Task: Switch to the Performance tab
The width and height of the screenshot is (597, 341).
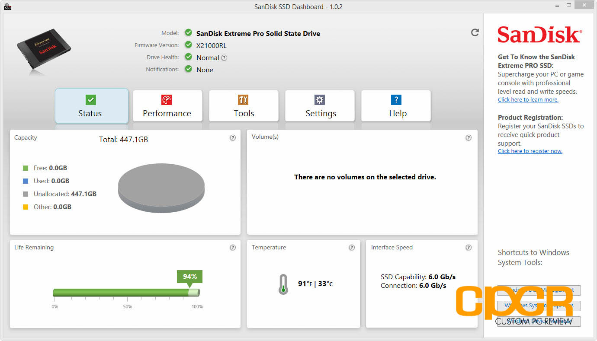Action: (x=167, y=106)
